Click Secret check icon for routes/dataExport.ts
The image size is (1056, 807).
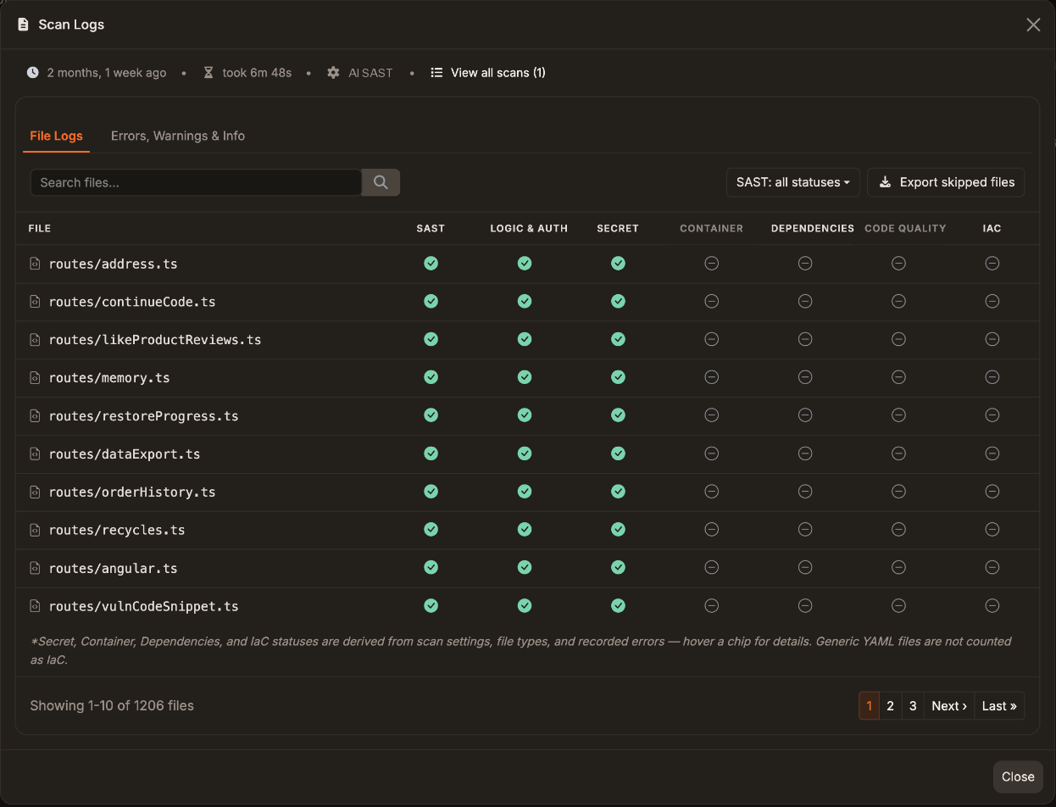[618, 454]
